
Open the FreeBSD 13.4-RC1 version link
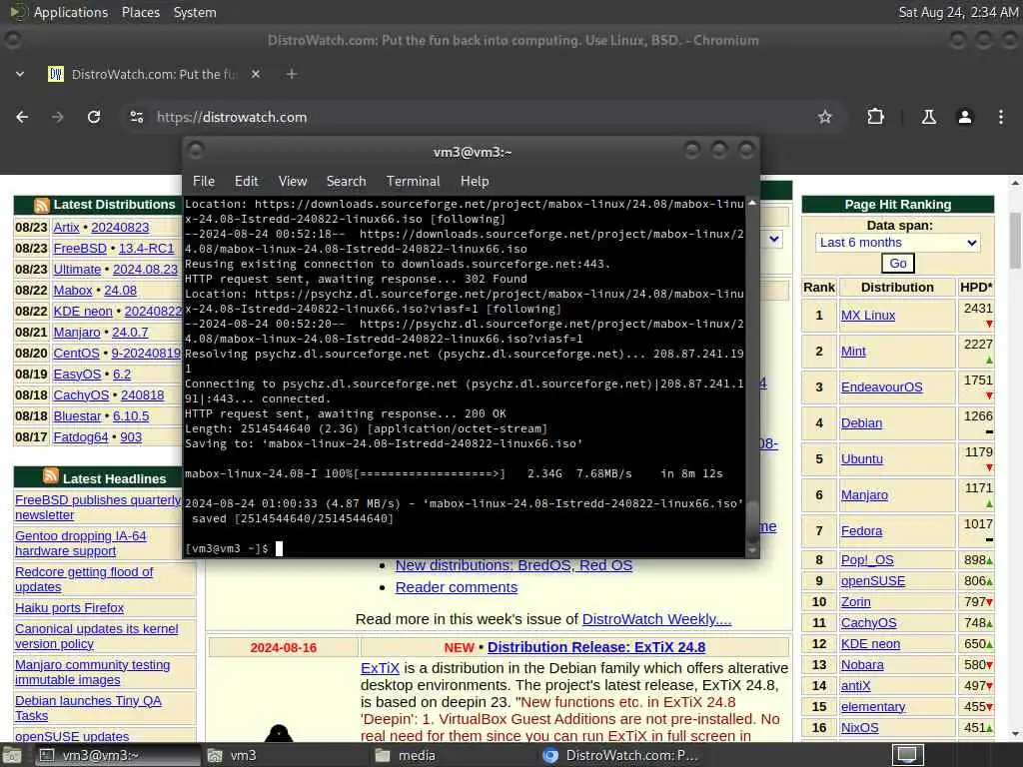pos(146,249)
